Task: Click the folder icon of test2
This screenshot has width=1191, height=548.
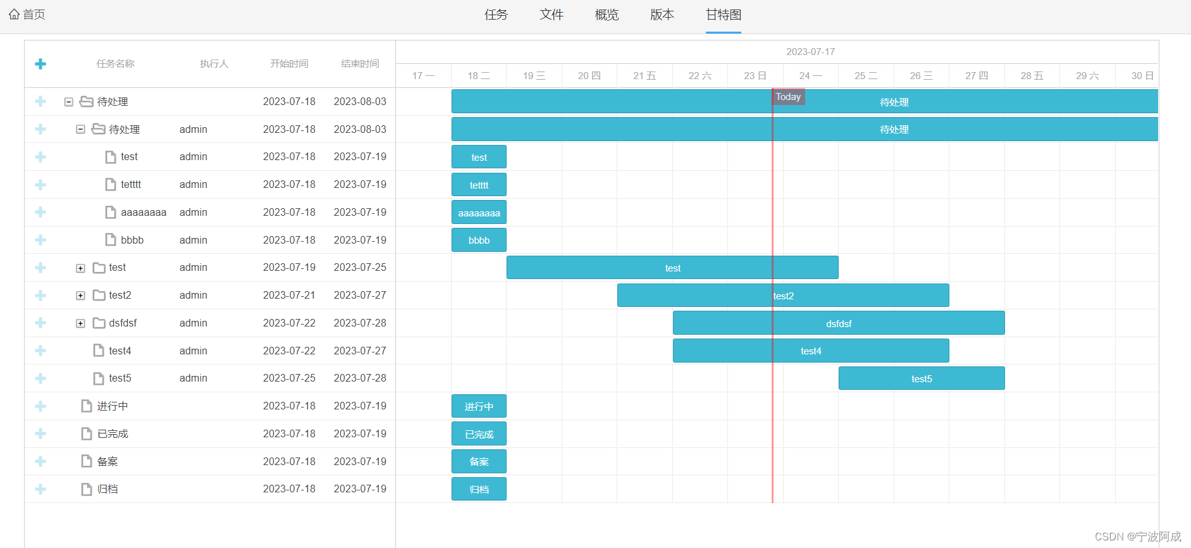Action: [99, 296]
